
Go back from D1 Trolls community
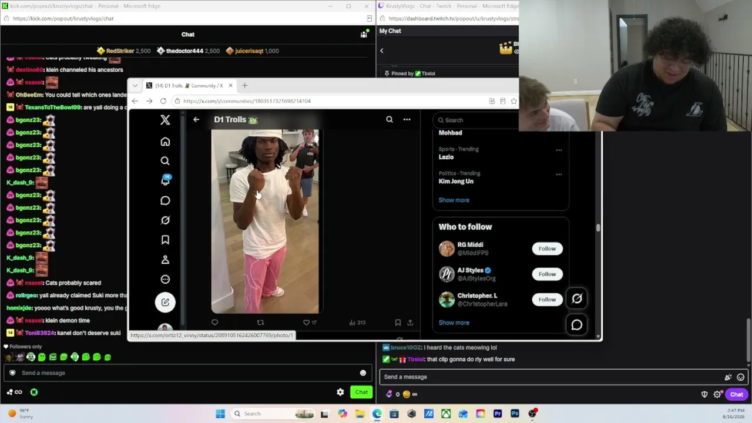[196, 120]
